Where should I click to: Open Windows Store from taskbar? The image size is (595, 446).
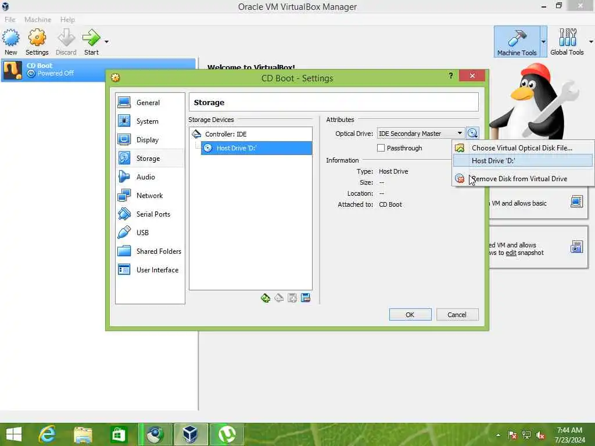tap(119, 434)
